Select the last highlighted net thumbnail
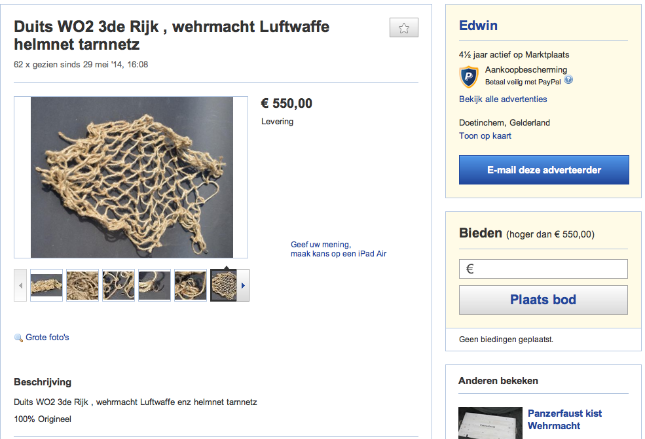This screenshot has width=645, height=439. point(224,285)
